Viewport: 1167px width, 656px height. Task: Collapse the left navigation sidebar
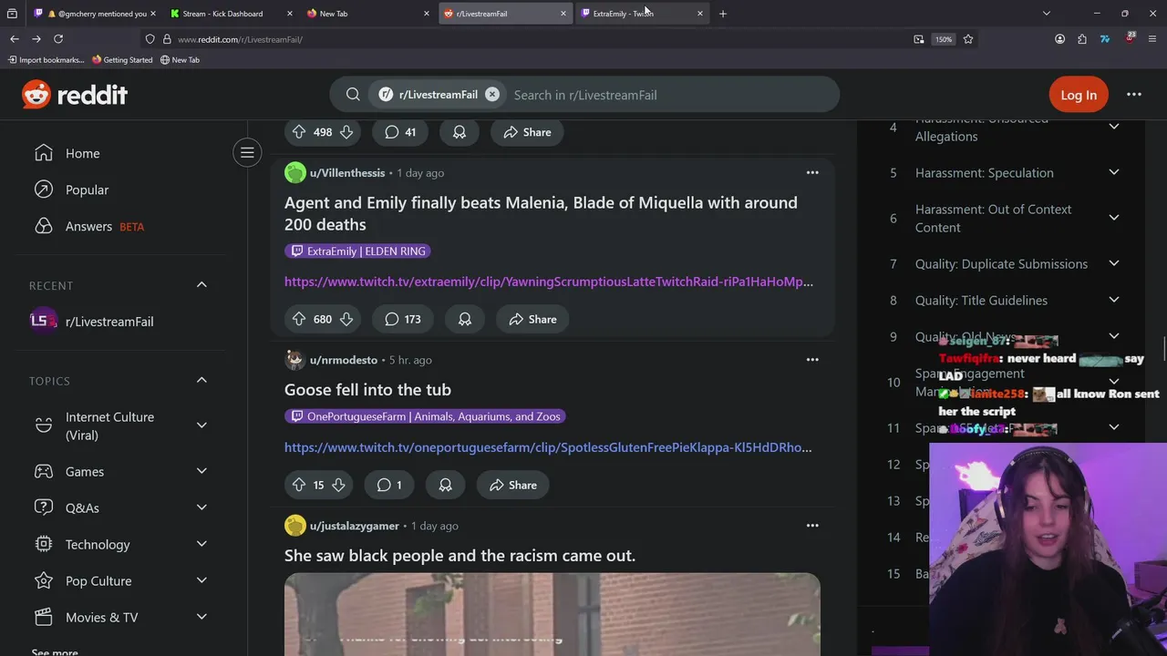247,153
